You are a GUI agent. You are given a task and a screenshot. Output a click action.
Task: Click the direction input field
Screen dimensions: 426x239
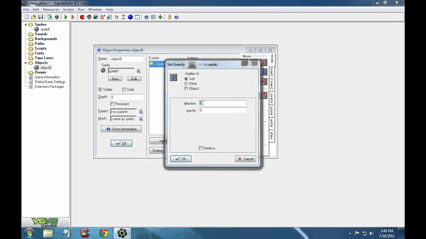[x=223, y=103]
